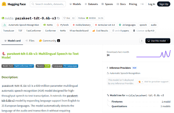Click the NVIDIA organization logo icon
174x113 pixels.
click(3, 18)
